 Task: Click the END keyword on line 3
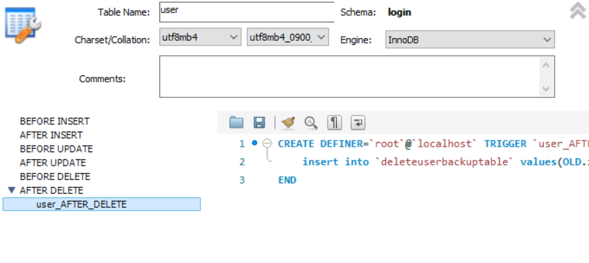288,180
